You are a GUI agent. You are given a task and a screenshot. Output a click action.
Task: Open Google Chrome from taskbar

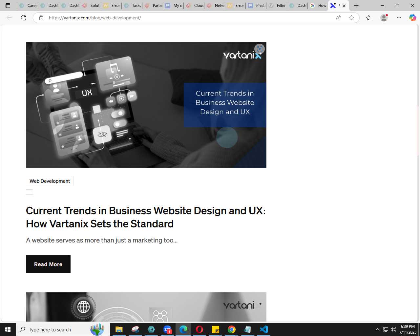point(232,329)
